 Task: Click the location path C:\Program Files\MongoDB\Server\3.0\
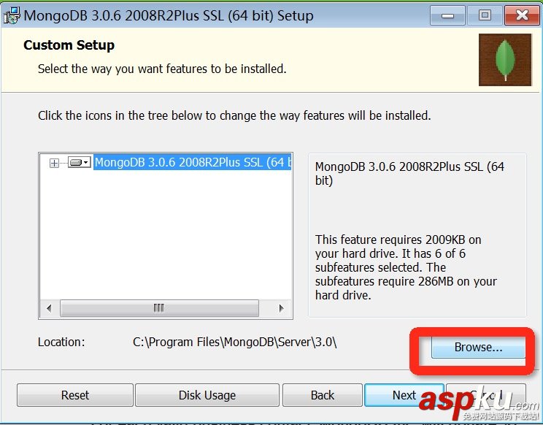(235, 342)
